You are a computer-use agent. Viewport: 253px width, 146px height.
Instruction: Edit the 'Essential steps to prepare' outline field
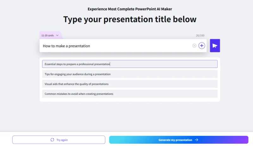click(x=130, y=64)
